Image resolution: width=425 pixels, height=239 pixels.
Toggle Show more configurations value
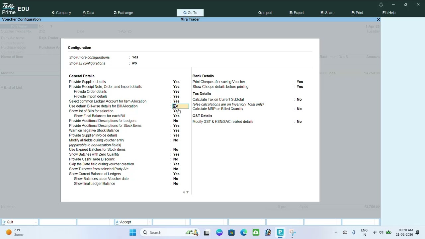coord(135,57)
